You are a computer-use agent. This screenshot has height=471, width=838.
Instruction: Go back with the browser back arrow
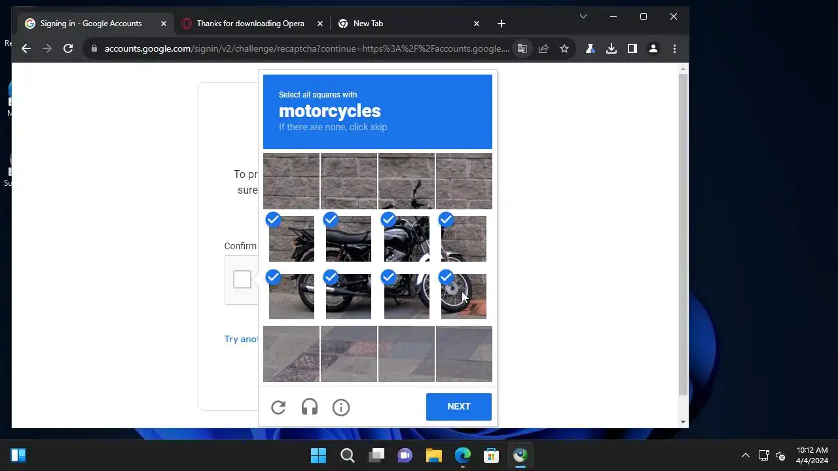point(26,48)
